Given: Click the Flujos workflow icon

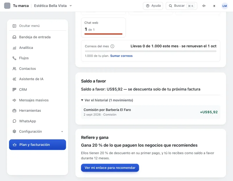Looking at the screenshot, I should pyautogui.click(x=14, y=58).
